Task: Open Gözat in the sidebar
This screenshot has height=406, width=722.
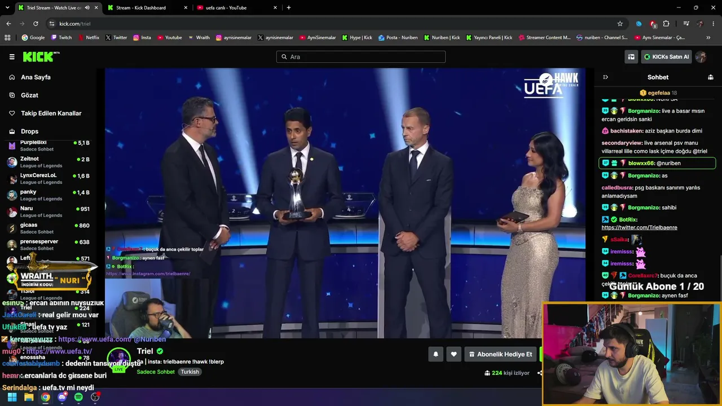Action: pos(29,95)
